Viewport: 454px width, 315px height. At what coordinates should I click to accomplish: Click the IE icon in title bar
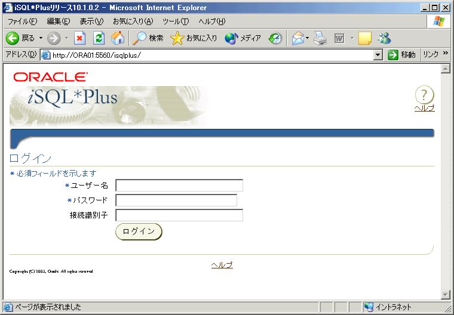point(7,8)
